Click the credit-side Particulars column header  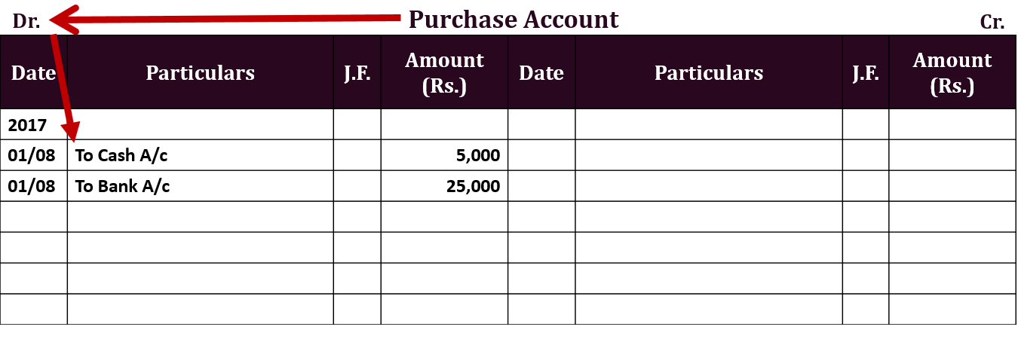pos(709,72)
